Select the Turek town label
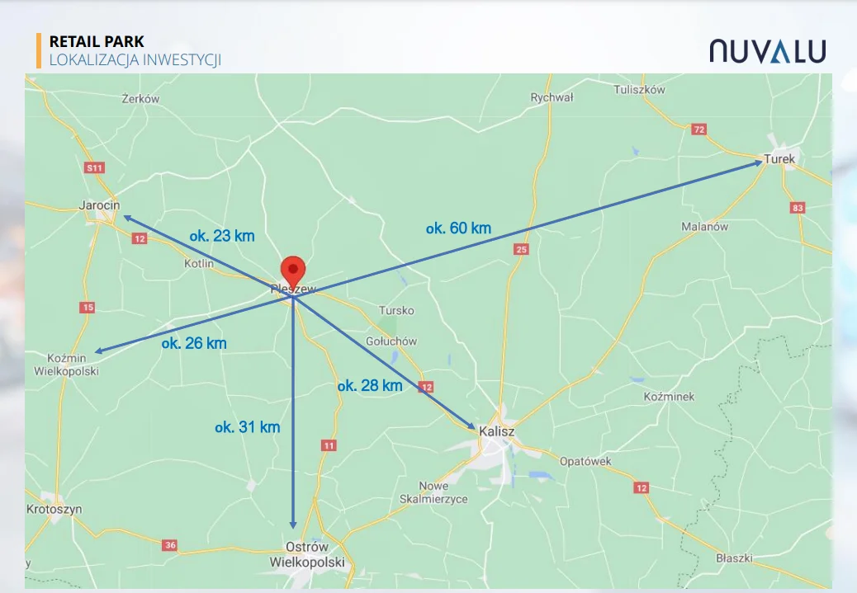The height and width of the screenshot is (593, 857). click(x=779, y=159)
